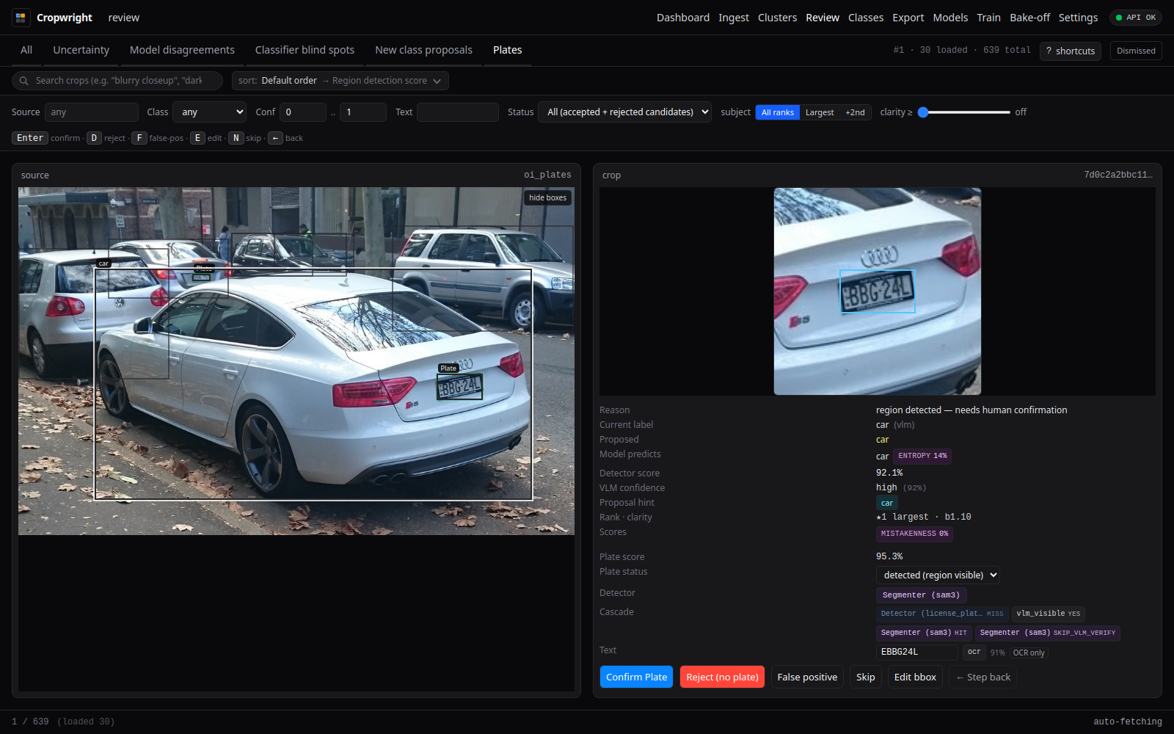Click the Reject (no plate) button

point(722,677)
